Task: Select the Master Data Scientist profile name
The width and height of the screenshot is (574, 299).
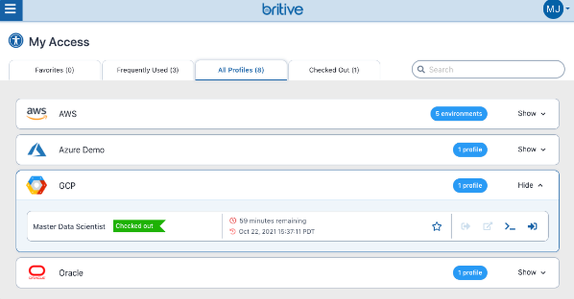Action: [x=69, y=227]
